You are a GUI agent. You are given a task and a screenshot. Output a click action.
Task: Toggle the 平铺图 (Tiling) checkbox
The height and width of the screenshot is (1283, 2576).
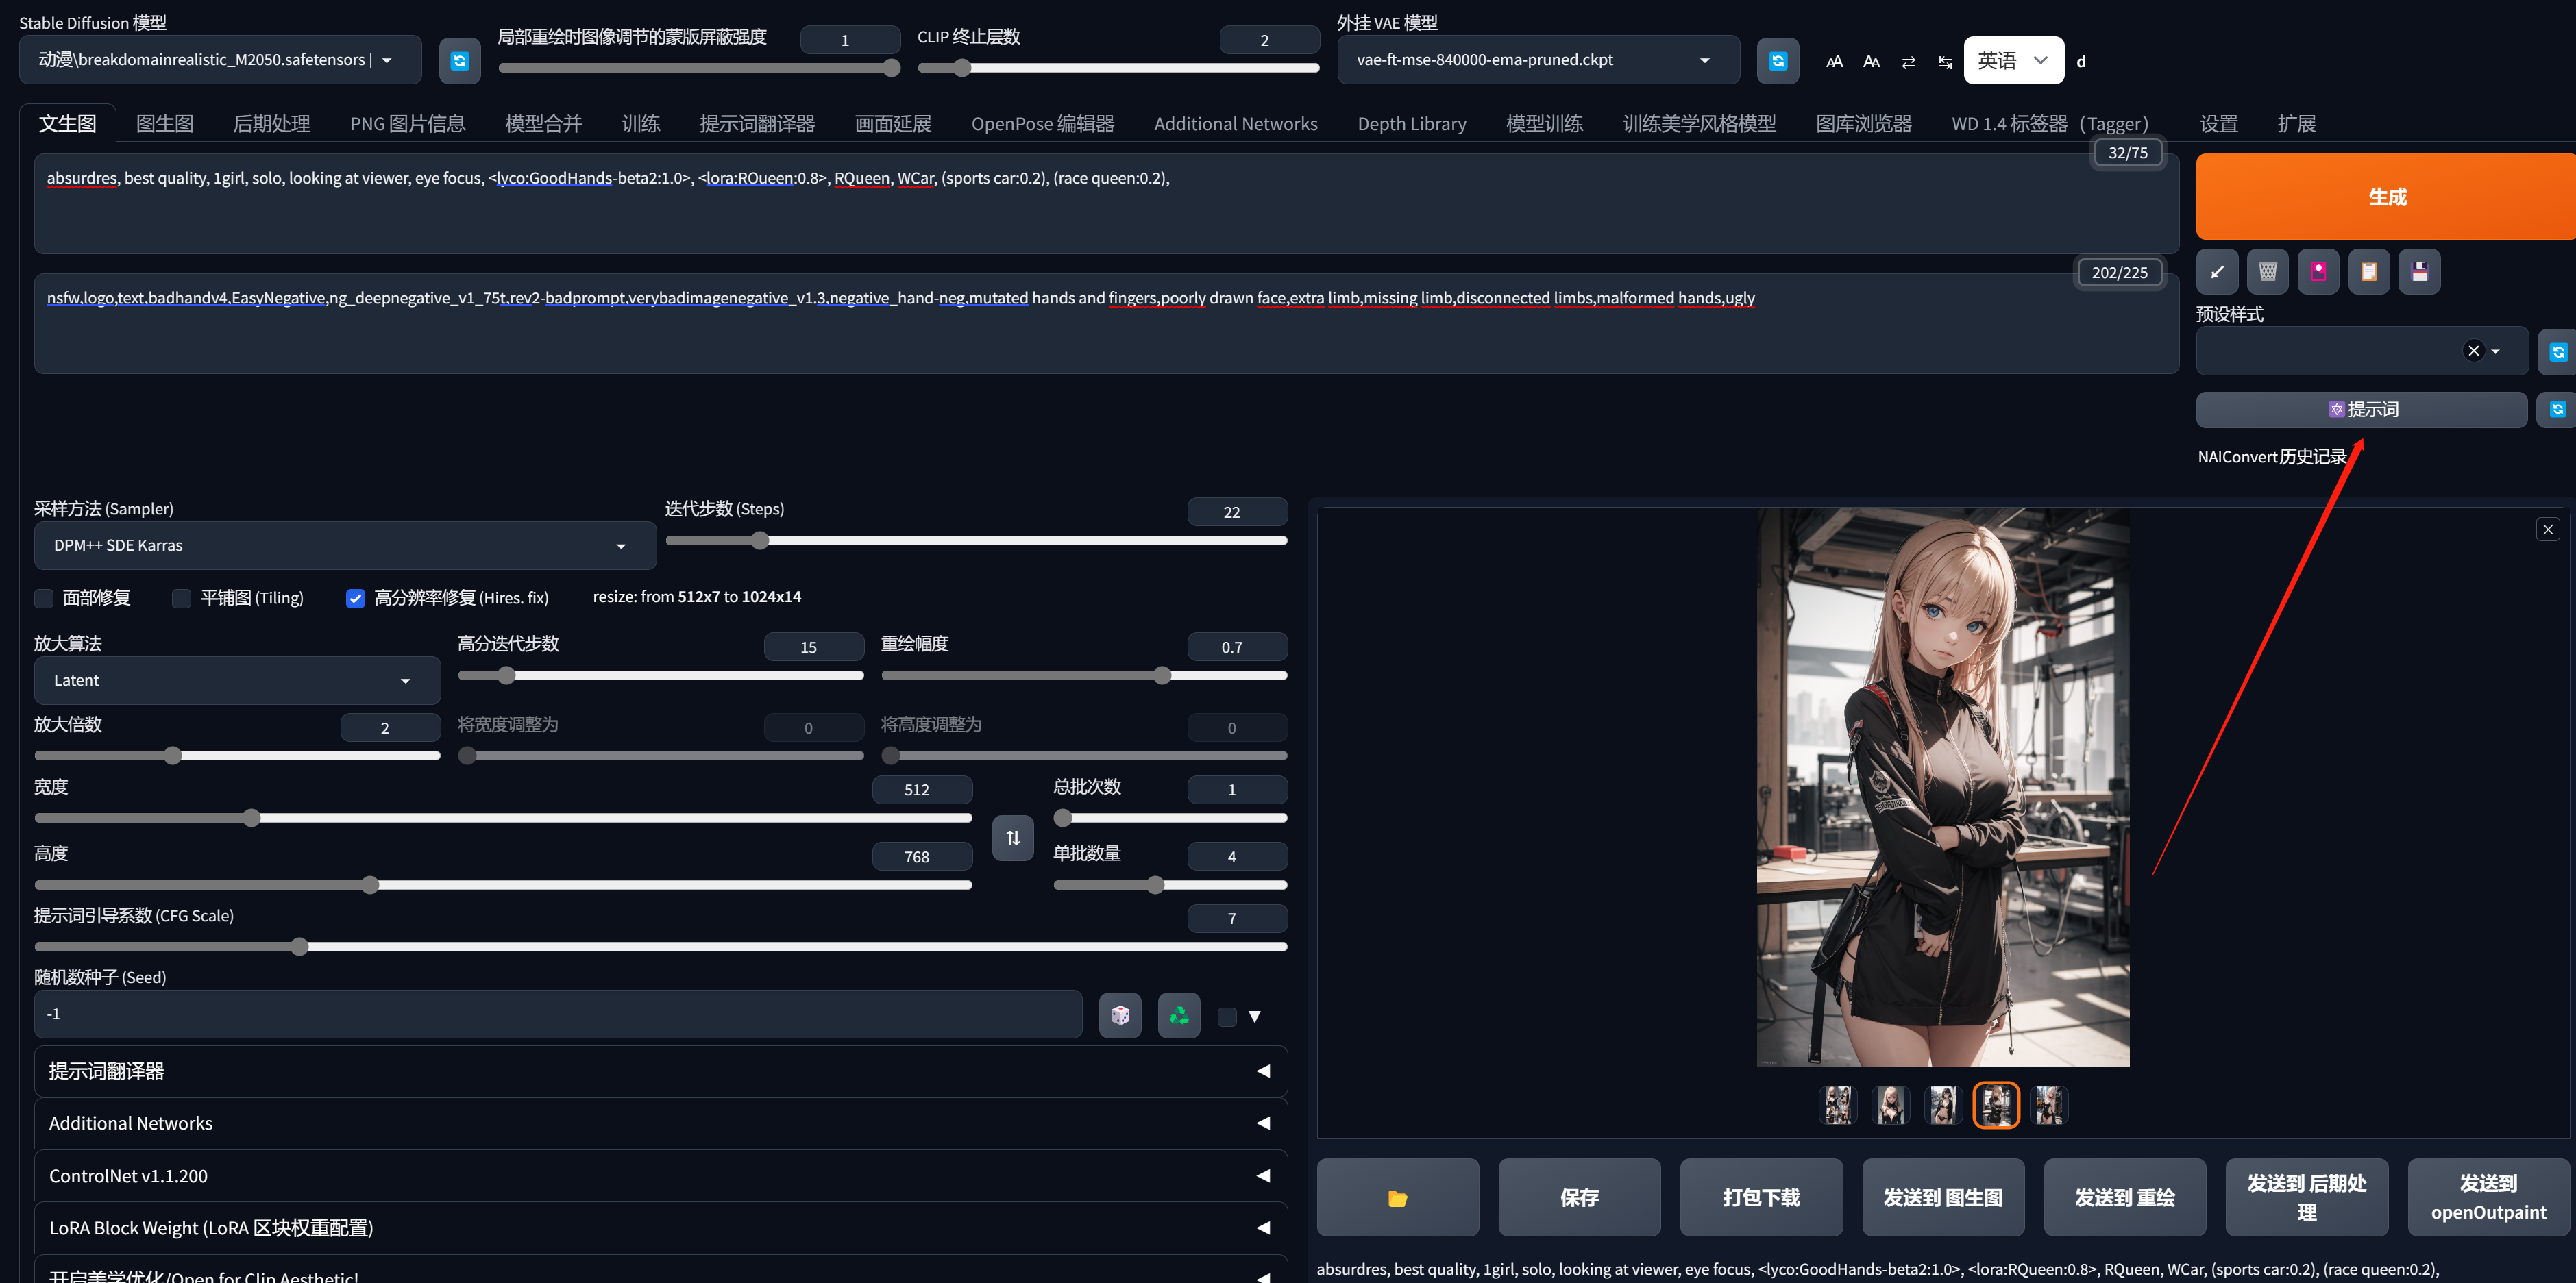182,599
